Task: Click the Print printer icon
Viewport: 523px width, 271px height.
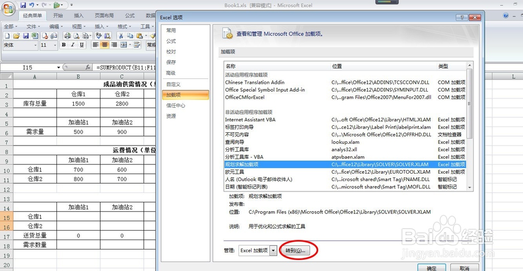Action: pyautogui.click(x=67, y=36)
